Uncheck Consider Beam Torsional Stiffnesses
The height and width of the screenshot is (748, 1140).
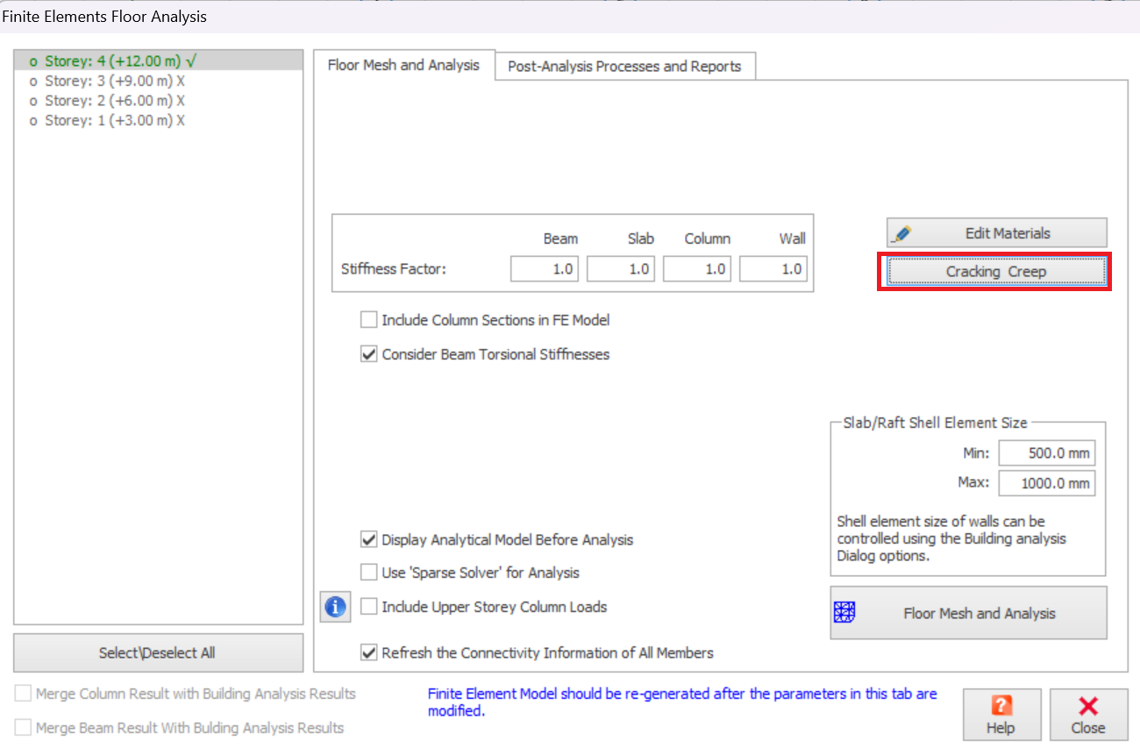coord(369,354)
